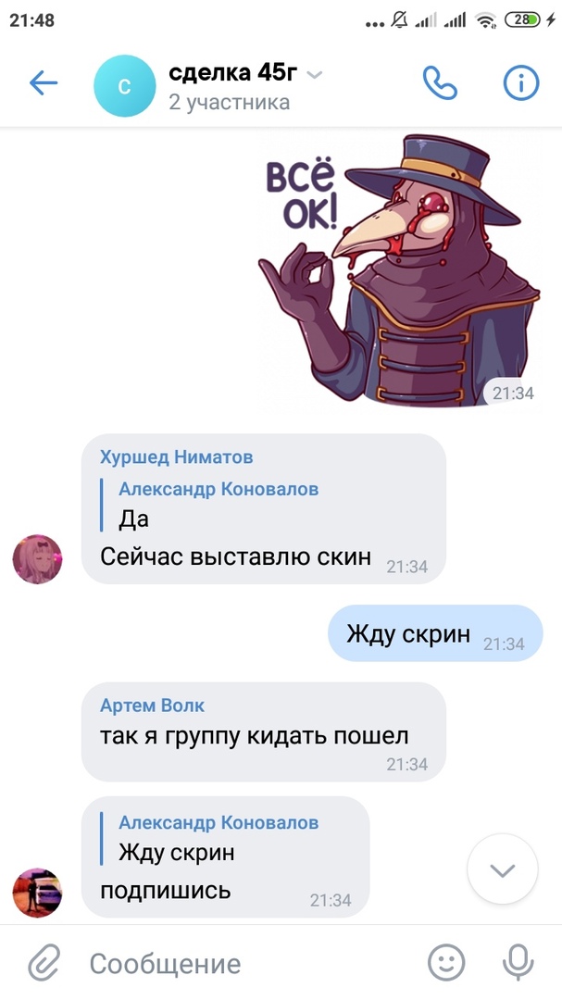Start a call with the phone icon

(x=440, y=83)
